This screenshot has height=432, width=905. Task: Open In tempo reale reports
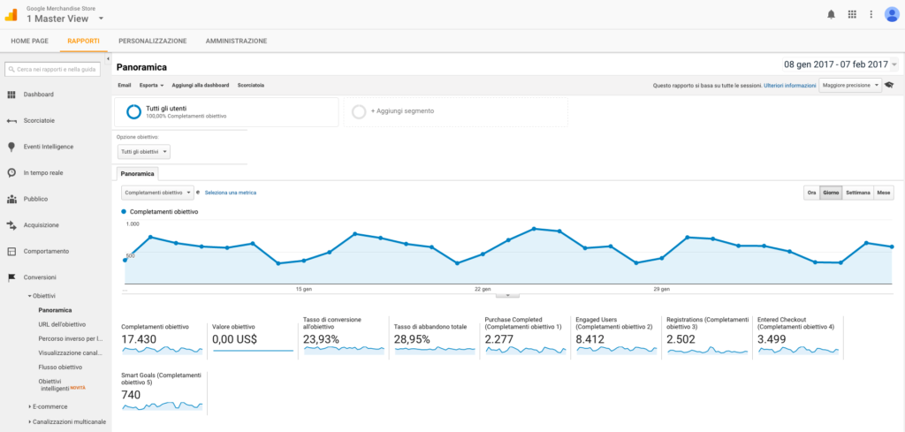pos(42,172)
